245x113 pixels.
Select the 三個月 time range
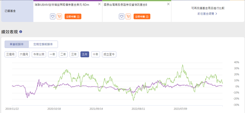click(x=10, y=54)
